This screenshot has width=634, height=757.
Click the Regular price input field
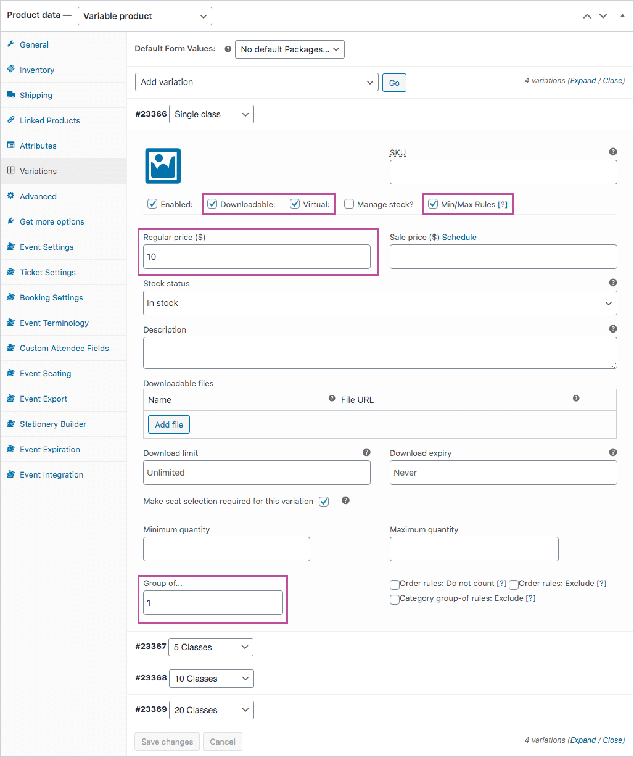pos(257,257)
